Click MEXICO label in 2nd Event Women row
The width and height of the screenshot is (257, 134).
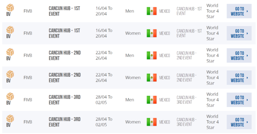pyautogui.click(x=164, y=78)
